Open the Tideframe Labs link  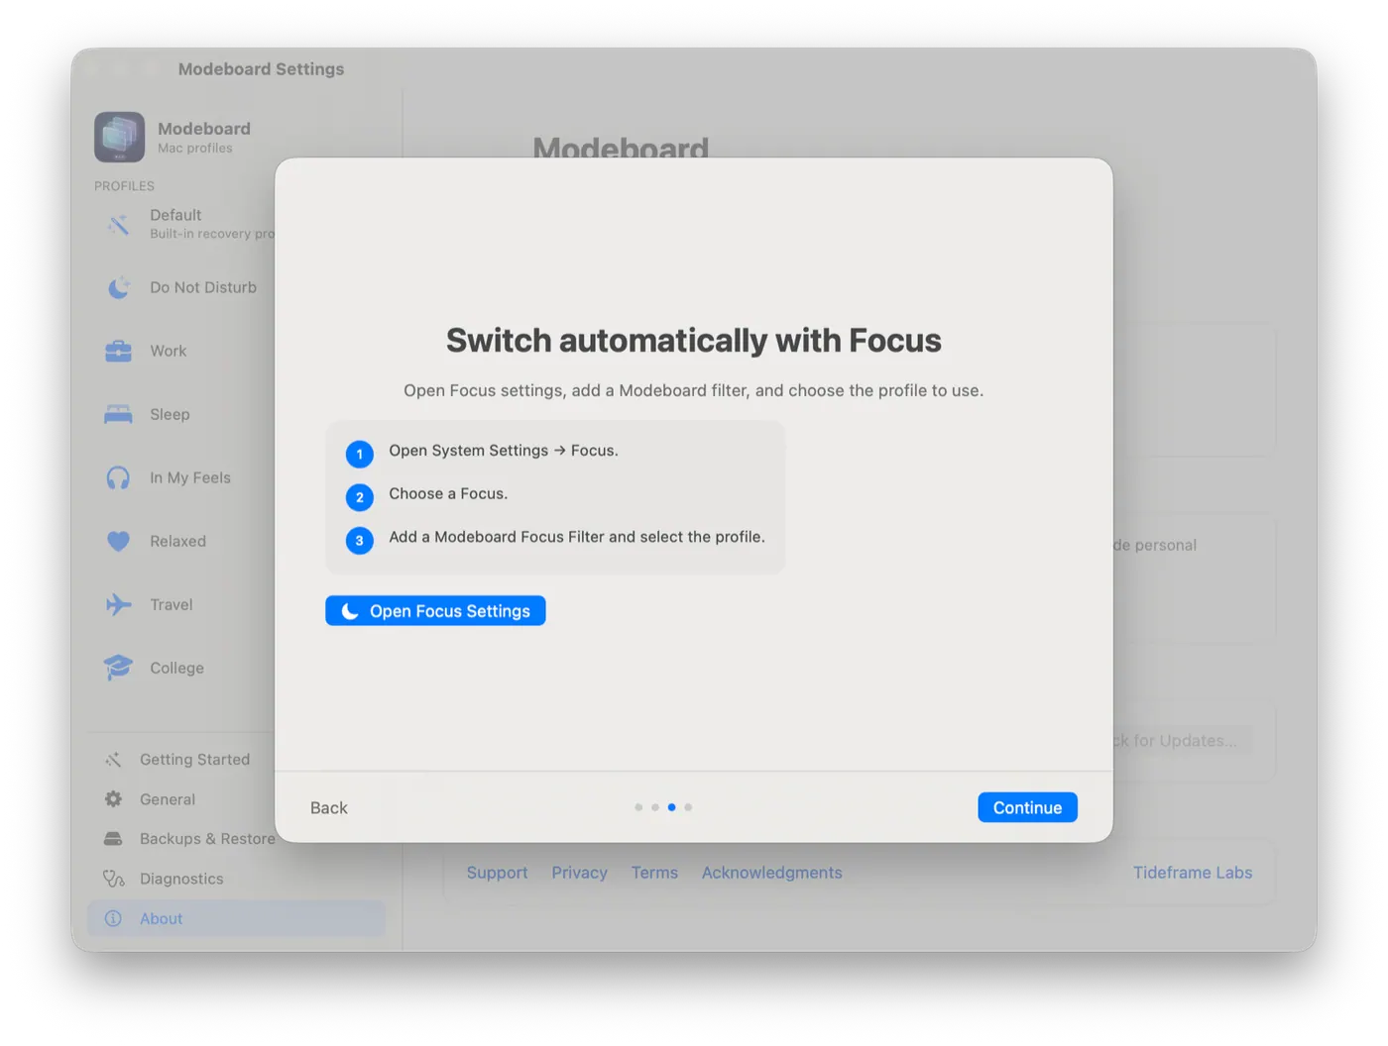(1193, 873)
